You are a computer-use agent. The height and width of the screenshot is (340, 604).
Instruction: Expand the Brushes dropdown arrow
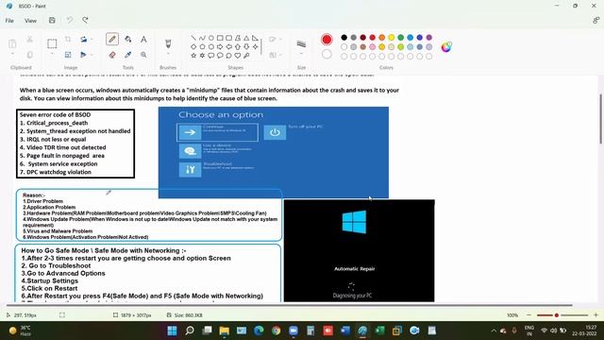click(x=168, y=55)
